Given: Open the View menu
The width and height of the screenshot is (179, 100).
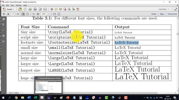Looking at the screenshot, I should pos(12,5).
